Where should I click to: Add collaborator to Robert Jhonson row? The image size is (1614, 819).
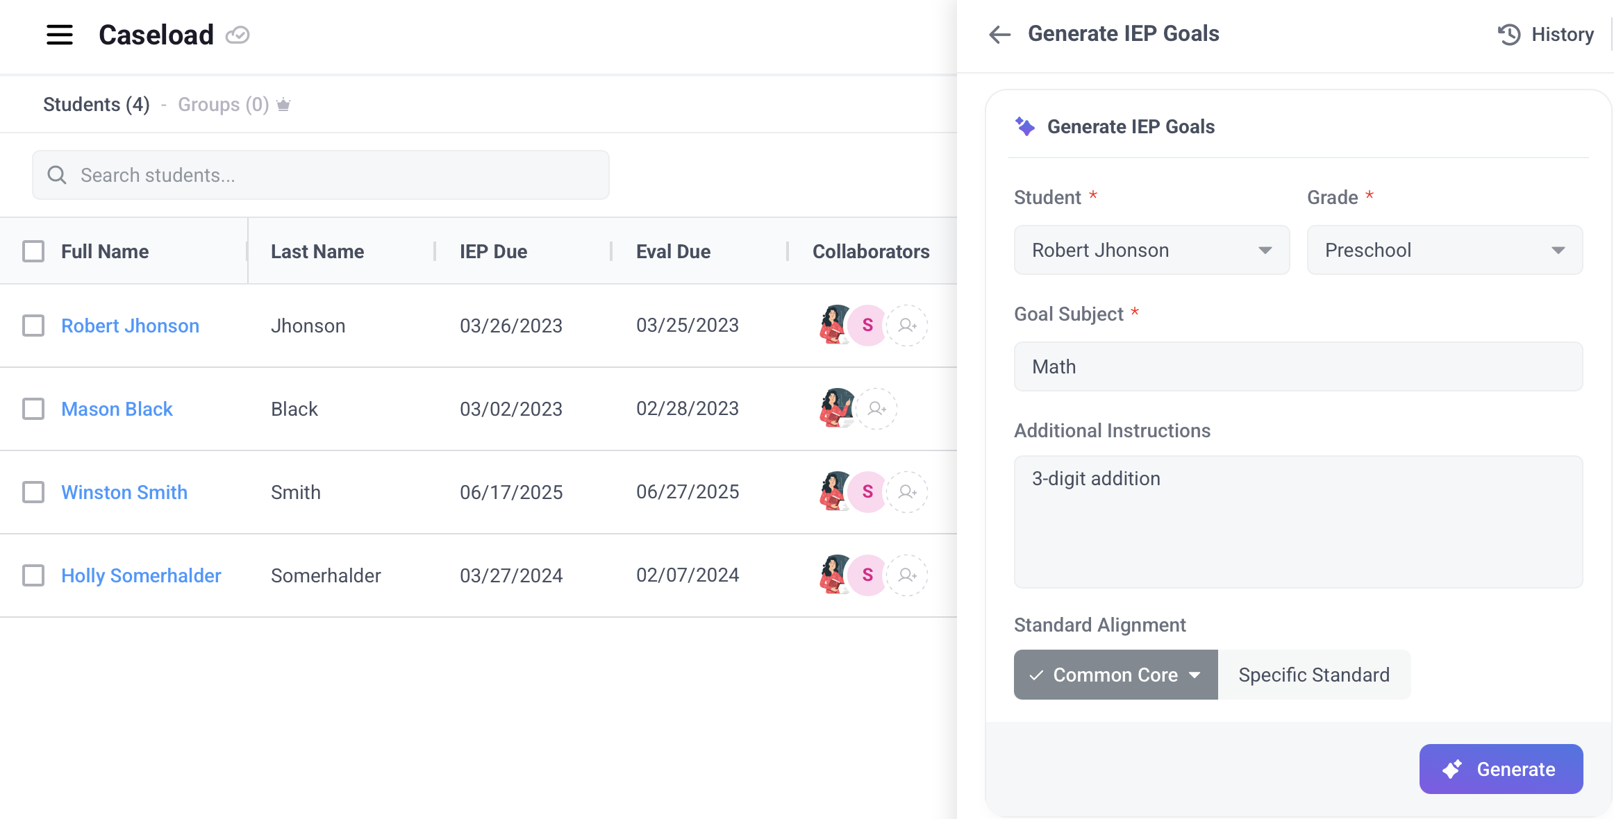[907, 325]
